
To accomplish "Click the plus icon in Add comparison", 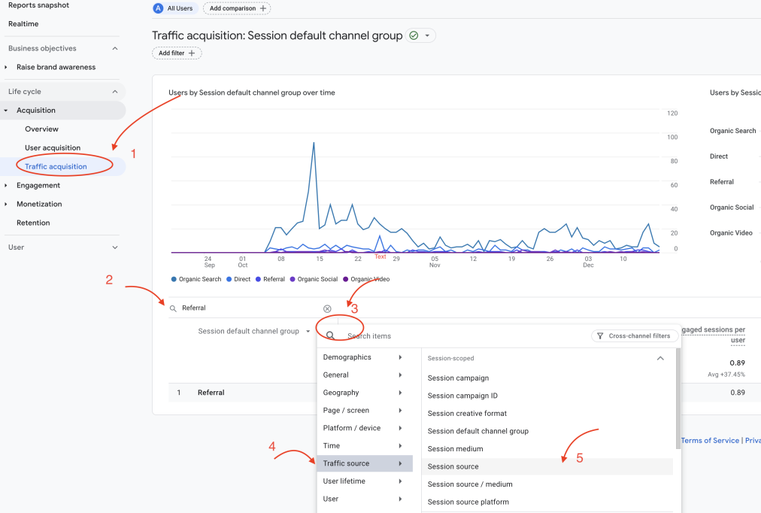I will tap(262, 8).
